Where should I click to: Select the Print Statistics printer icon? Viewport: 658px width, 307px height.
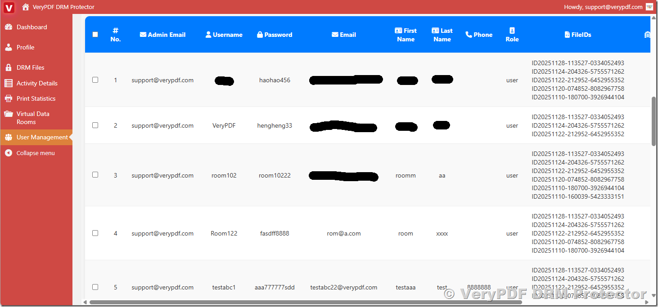click(x=10, y=98)
